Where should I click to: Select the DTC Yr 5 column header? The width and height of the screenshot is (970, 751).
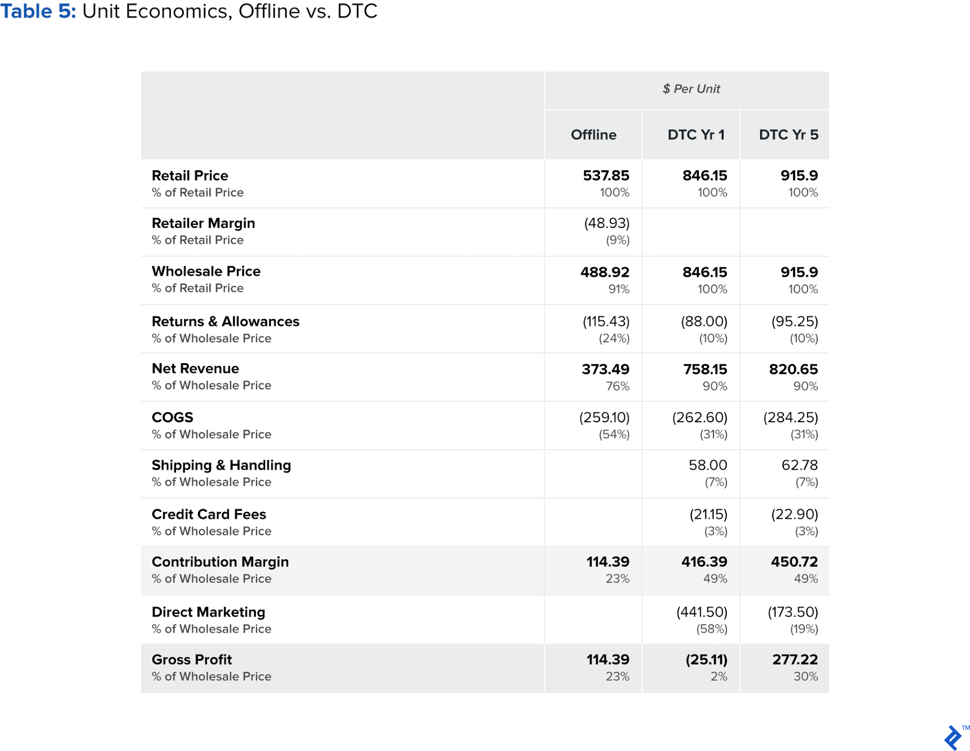click(788, 135)
